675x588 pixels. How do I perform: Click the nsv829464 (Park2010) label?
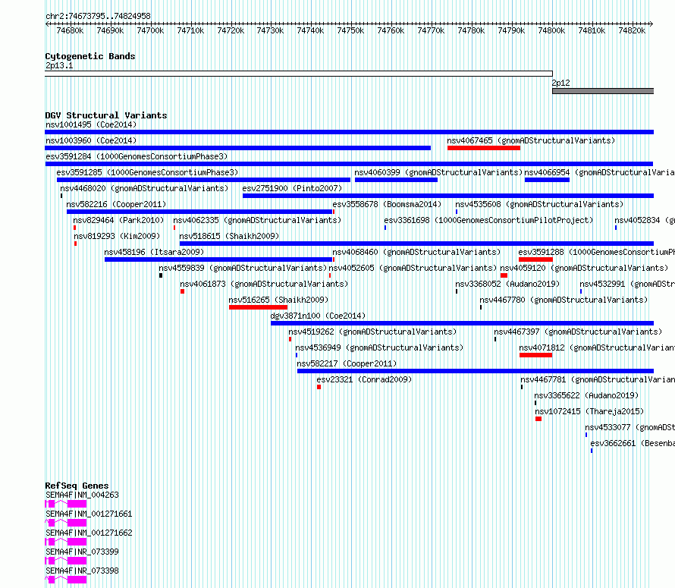(x=118, y=221)
